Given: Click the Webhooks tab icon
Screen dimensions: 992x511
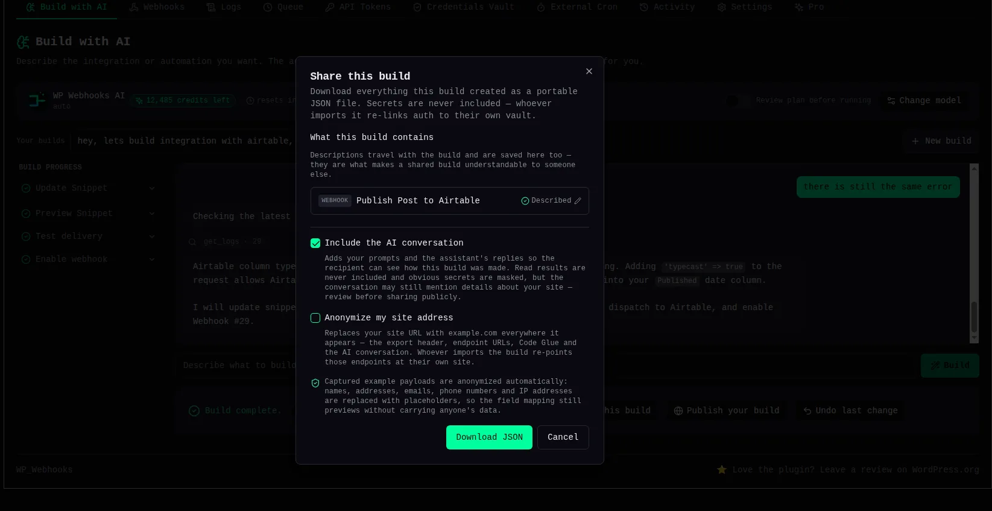Looking at the screenshot, I should pos(134,7).
